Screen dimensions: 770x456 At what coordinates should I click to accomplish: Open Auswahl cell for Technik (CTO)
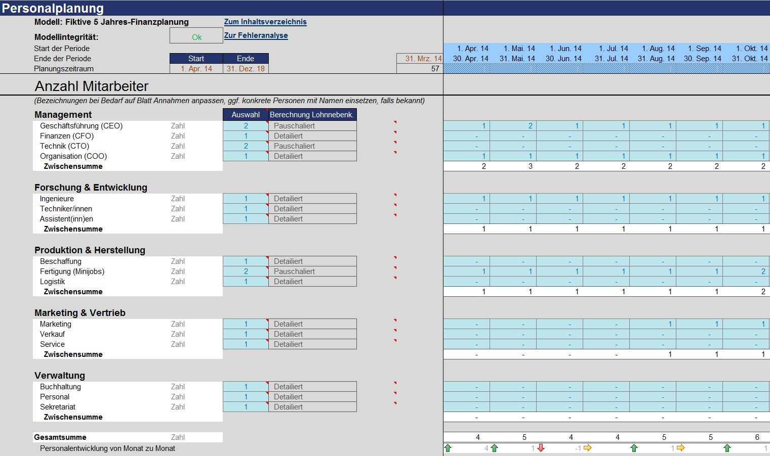click(x=246, y=146)
